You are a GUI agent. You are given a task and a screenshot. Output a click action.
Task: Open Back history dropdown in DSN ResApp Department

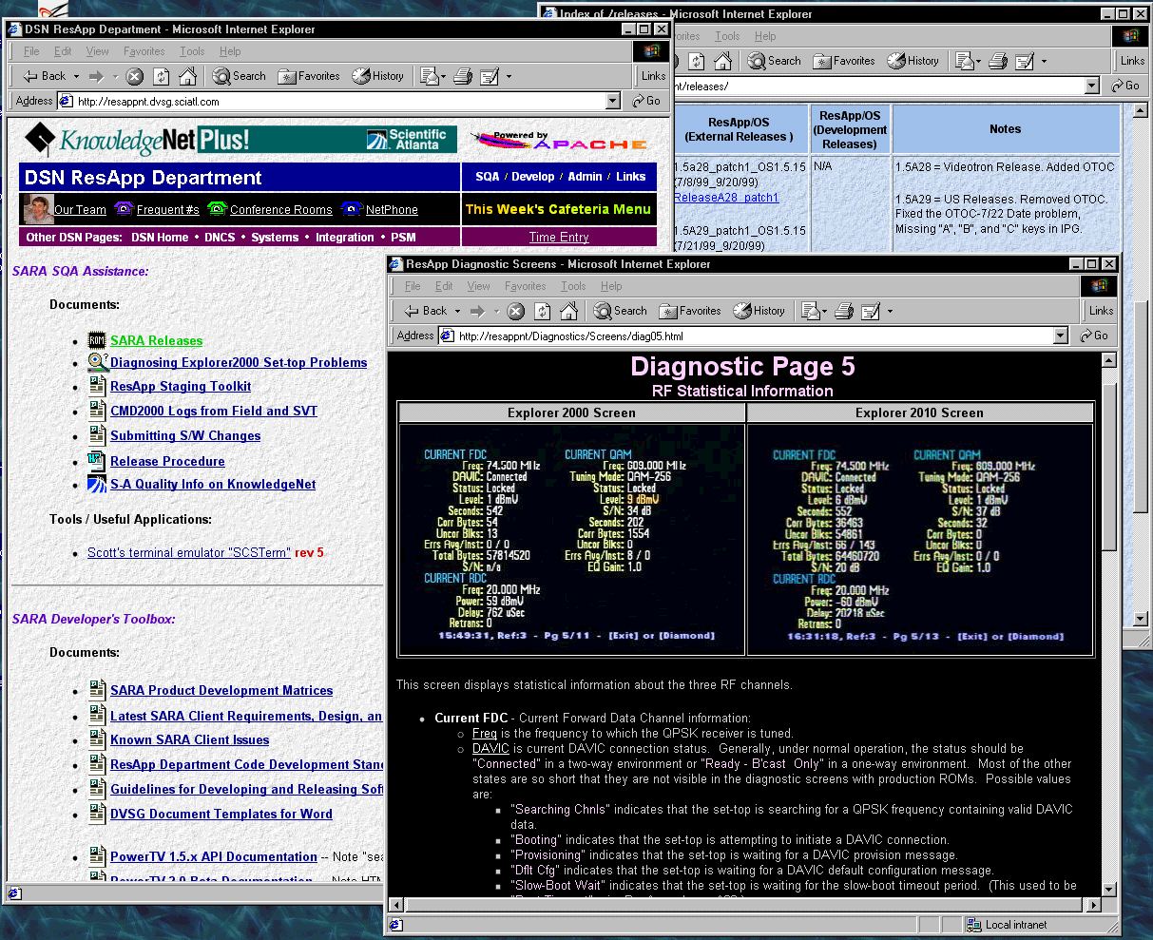(x=77, y=76)
